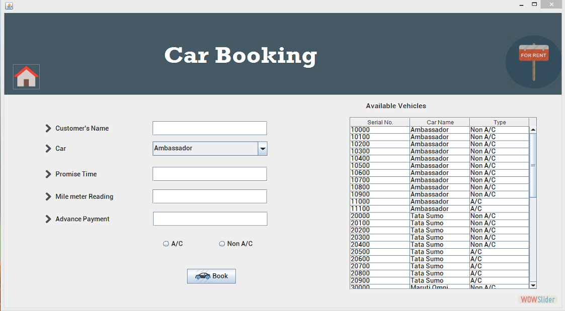Image resolution: width=565 pixels, height=311 pixels.
Task: Click the Book button
Action: (211, 276)
